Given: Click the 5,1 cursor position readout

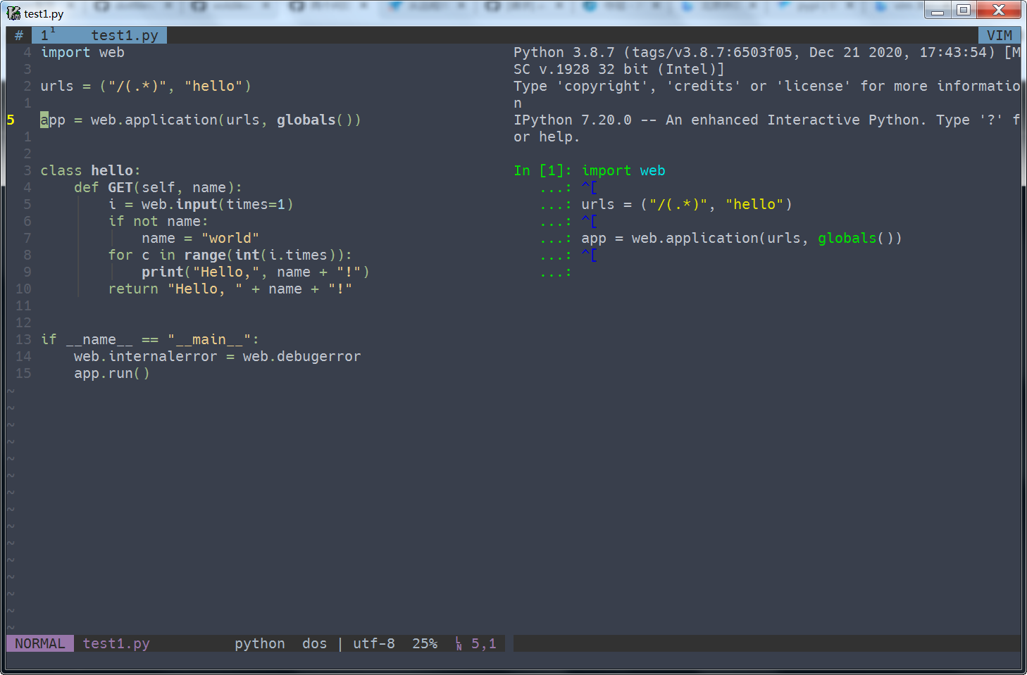Looking at the screenshot, I should coord(483,643).
